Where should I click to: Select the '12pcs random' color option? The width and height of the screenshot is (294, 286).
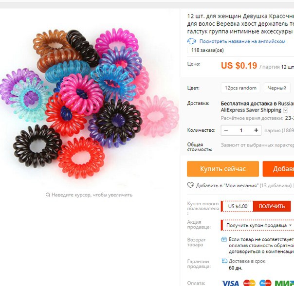tap(240, 88)
